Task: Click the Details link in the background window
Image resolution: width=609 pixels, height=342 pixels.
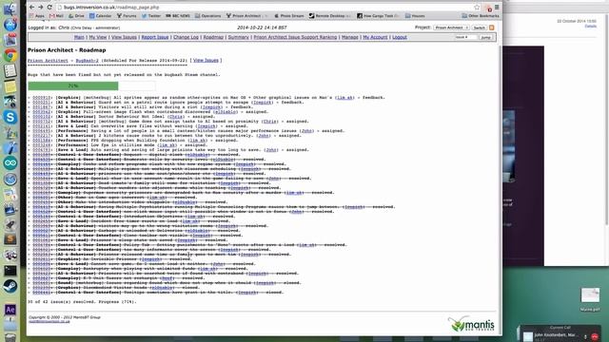Action: click(x=590, y=26)
